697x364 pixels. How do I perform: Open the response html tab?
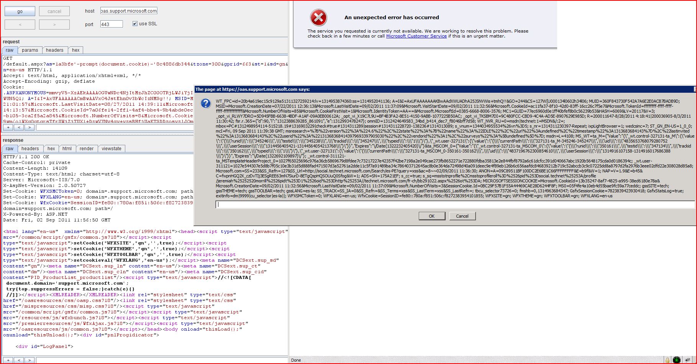click(x=67, y=149)
